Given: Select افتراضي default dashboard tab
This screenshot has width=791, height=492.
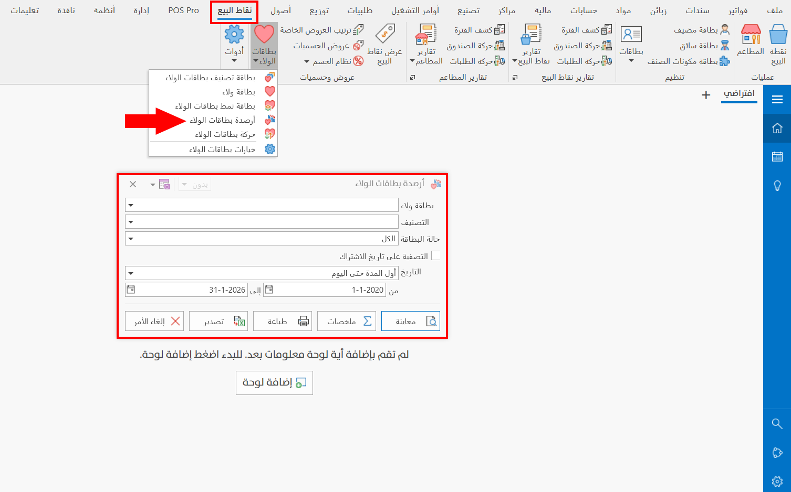Looking at the screenshot, I should tap(739, 94).
